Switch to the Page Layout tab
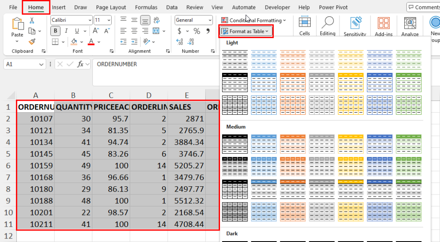The width and height of the screenshot is (440, 242). tap(111, 7)
